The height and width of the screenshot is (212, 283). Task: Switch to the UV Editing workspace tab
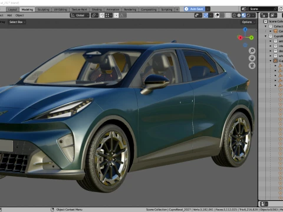click(61, 9)
